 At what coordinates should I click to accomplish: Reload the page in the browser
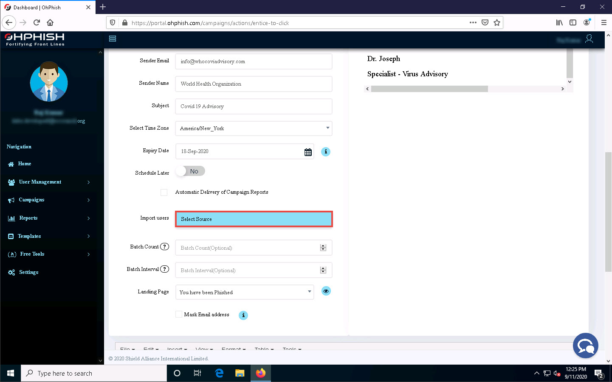tap(37, 22)
